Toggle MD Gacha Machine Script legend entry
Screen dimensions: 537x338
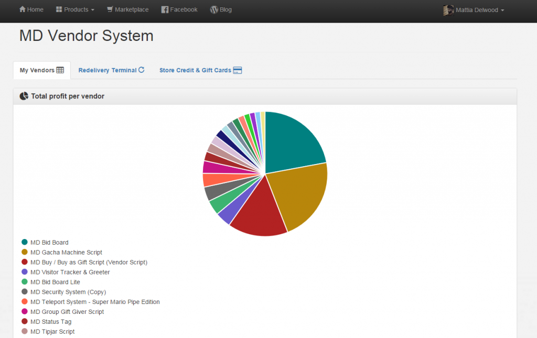click(x=66, y=252)
